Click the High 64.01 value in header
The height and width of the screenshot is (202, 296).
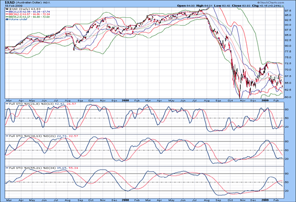(204, 6)
